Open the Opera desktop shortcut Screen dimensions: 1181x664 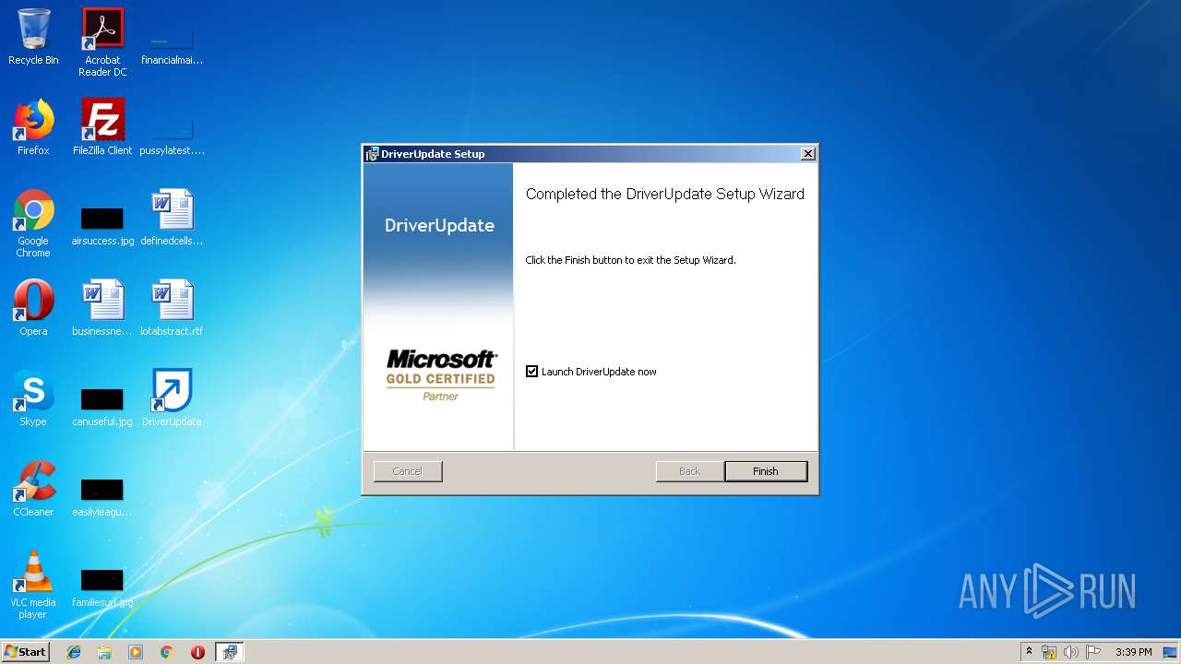click(x=33, y=308)
